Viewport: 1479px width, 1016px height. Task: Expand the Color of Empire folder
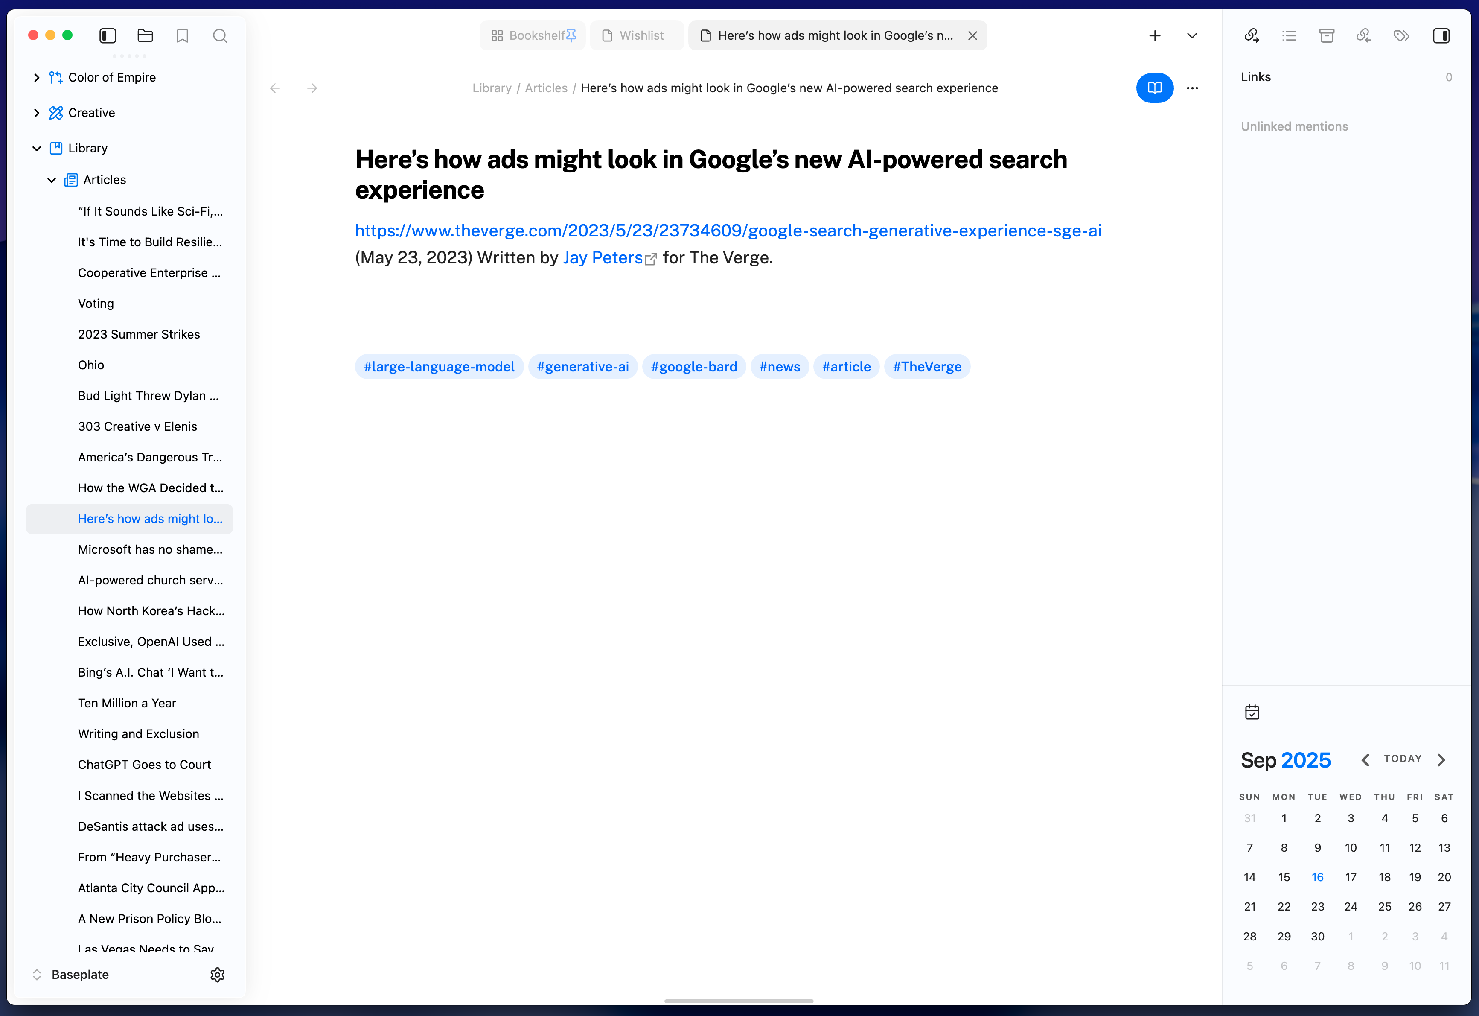pyautogui.click(x=36, y=77)
